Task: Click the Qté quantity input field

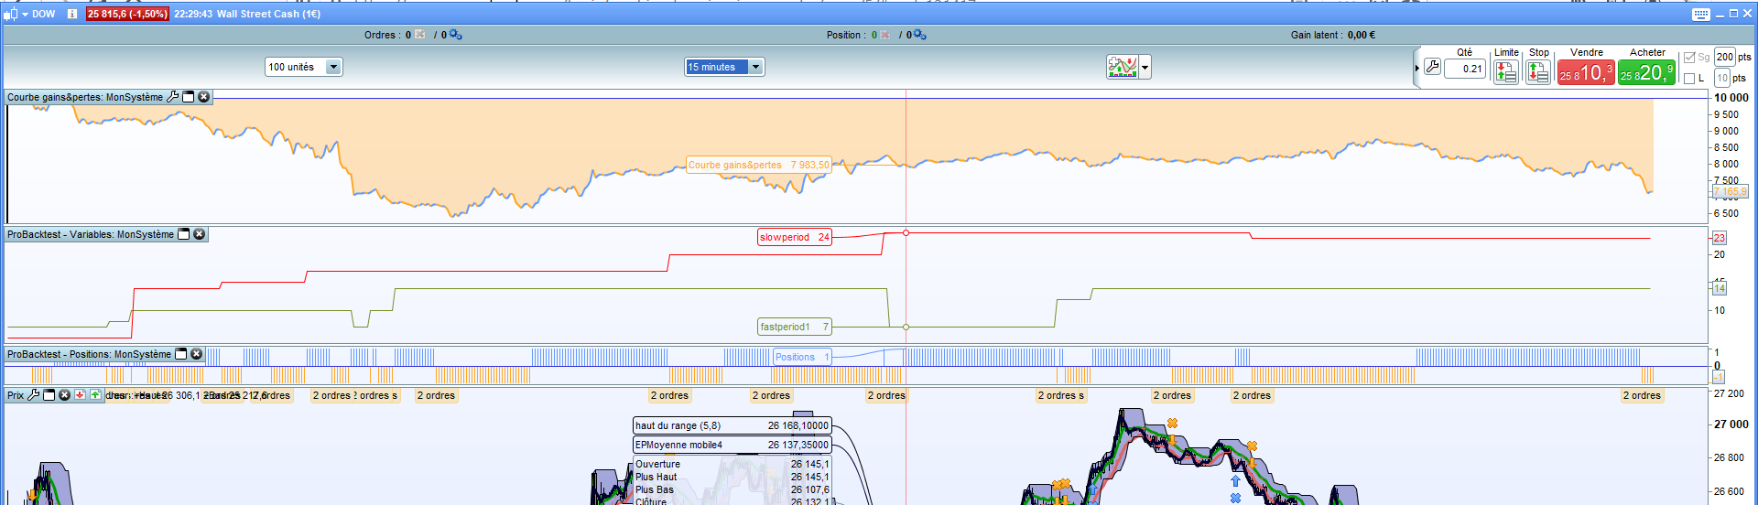Action: coord(1465,69)
